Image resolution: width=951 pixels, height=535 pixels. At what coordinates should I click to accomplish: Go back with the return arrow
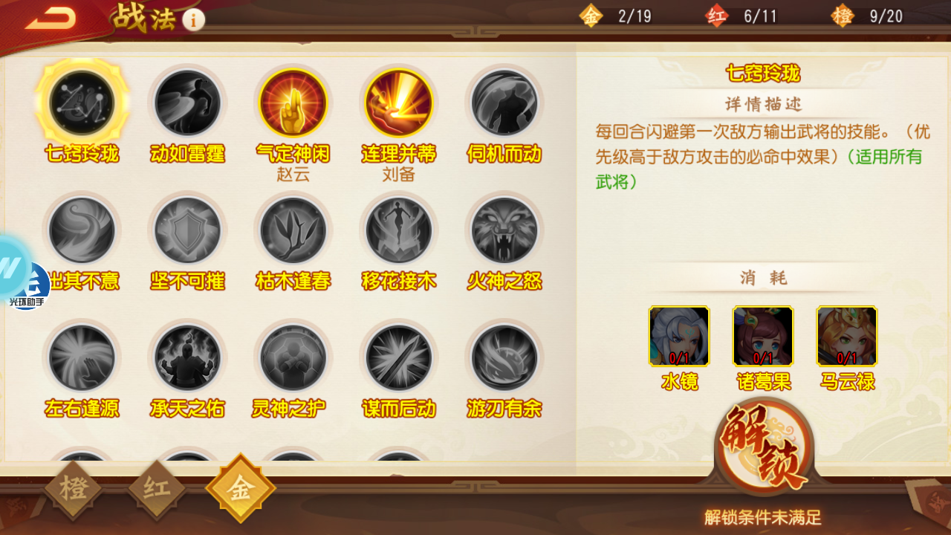(x=51, y=19)
